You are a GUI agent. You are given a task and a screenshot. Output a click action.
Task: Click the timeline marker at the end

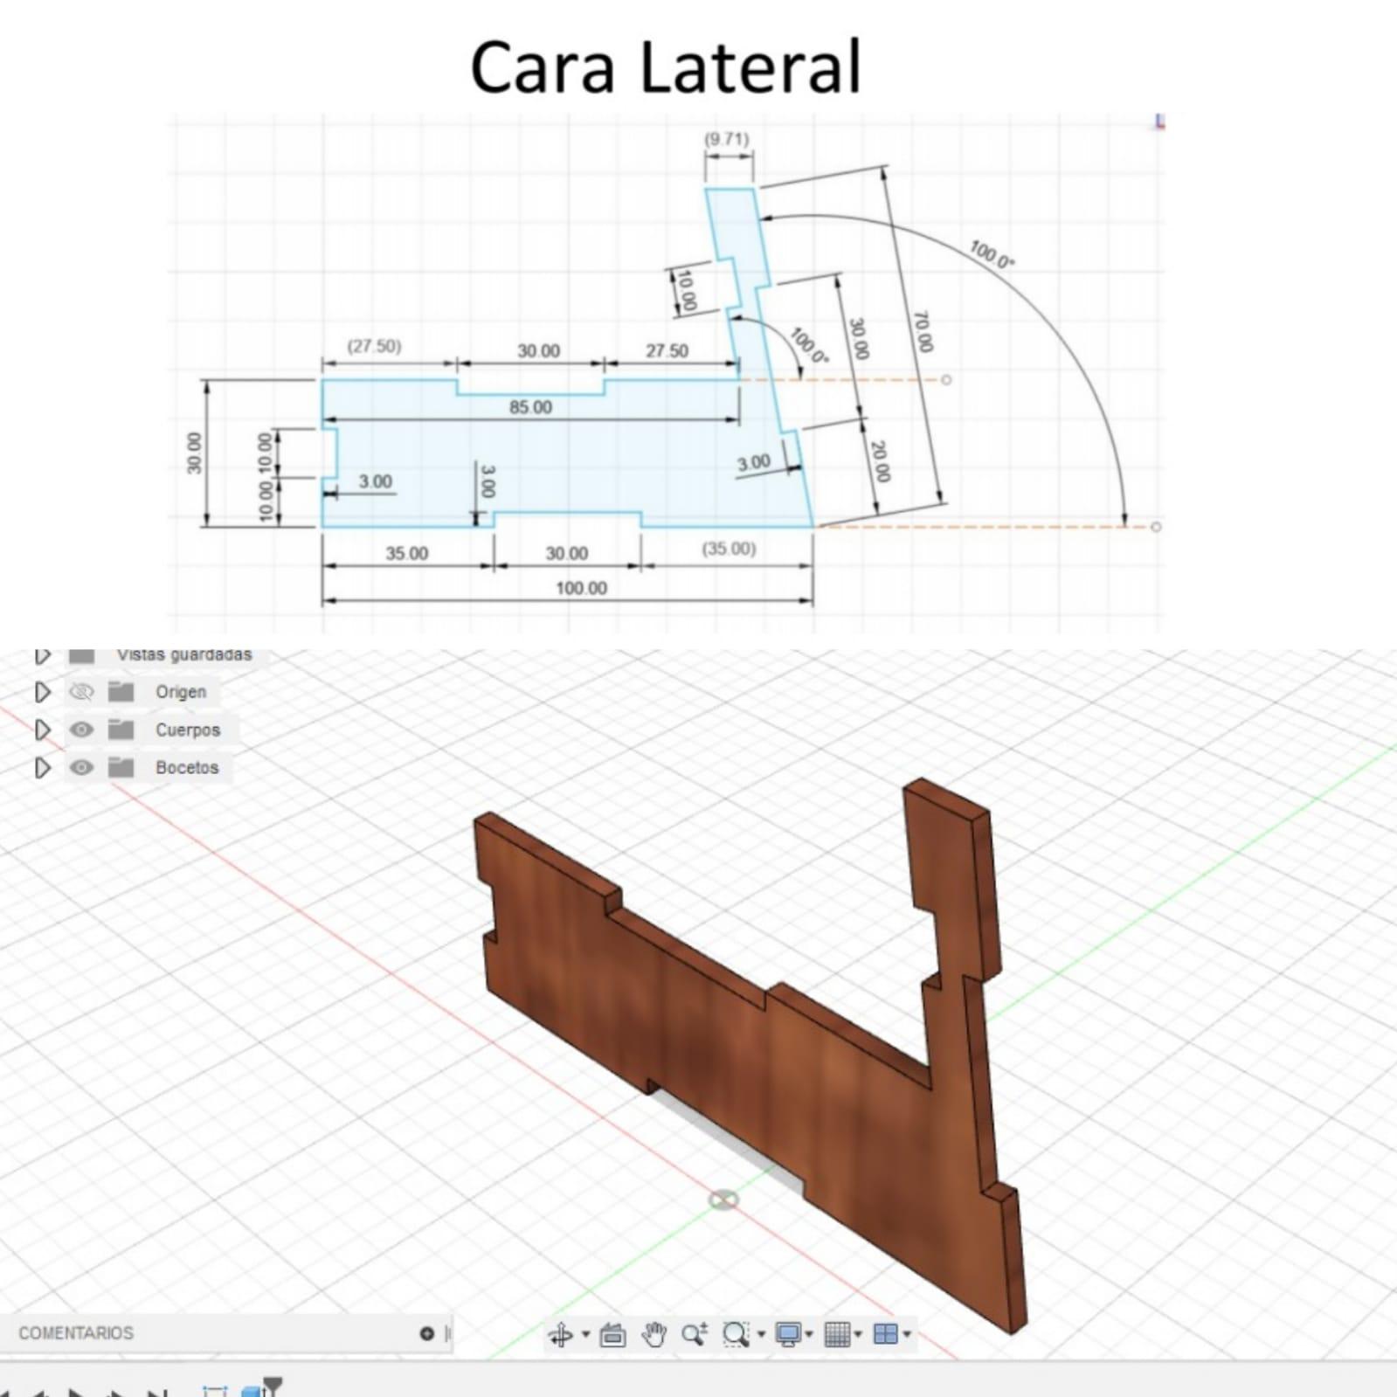click(x=273, y=1386)
